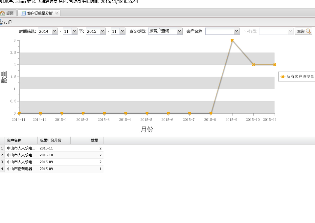This screenshot has height=223, width=315.
Task: Click the home icon on 桌面 tab
Action: pyautogui.click(x=3, y=13)
